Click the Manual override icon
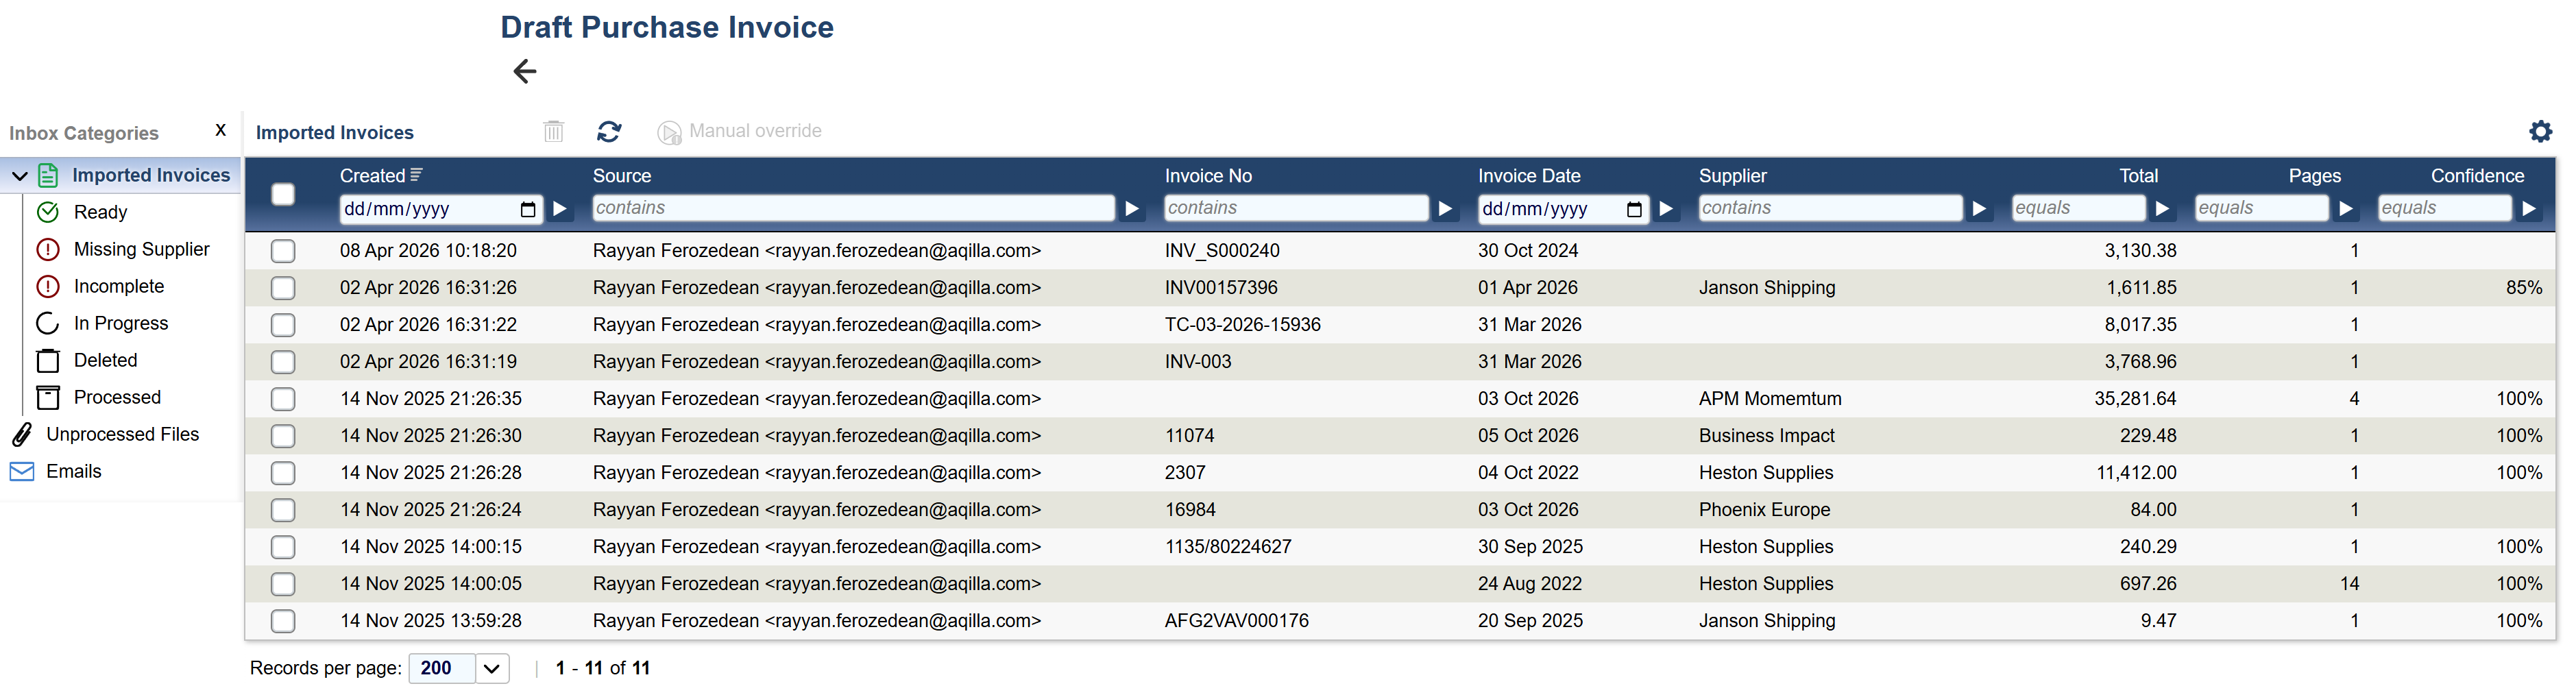The width and height of the screenshot is (2576, 697). click(x=669, y=132)
